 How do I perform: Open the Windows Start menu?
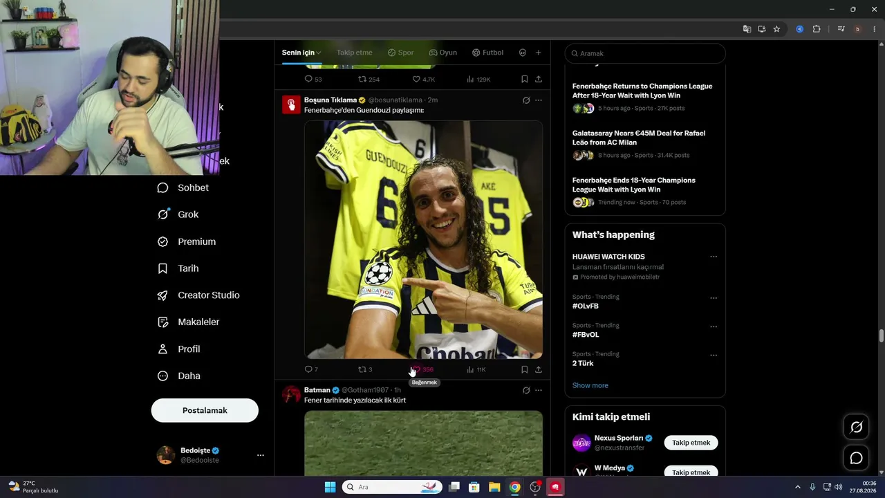click(330, 487)
